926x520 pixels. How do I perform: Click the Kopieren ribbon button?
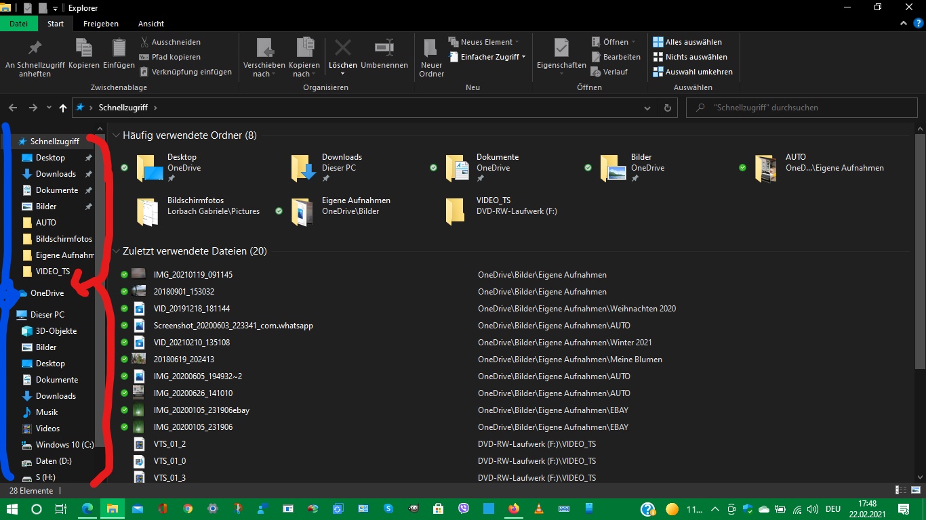click(x=84, y=54)
